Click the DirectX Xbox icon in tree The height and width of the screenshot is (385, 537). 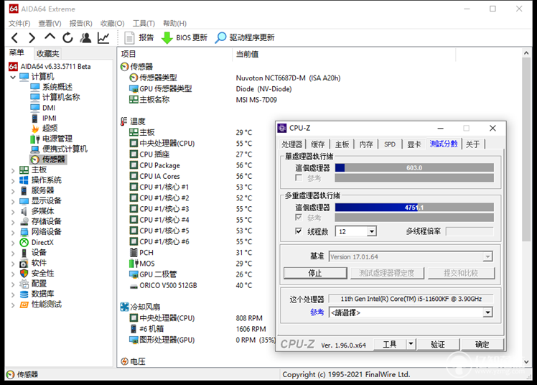click(x=24, y=243)
